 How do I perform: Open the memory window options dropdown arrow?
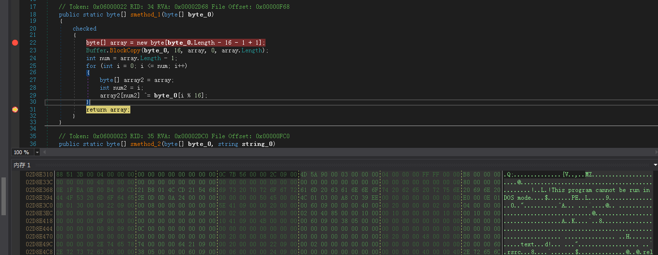[655, 165]
